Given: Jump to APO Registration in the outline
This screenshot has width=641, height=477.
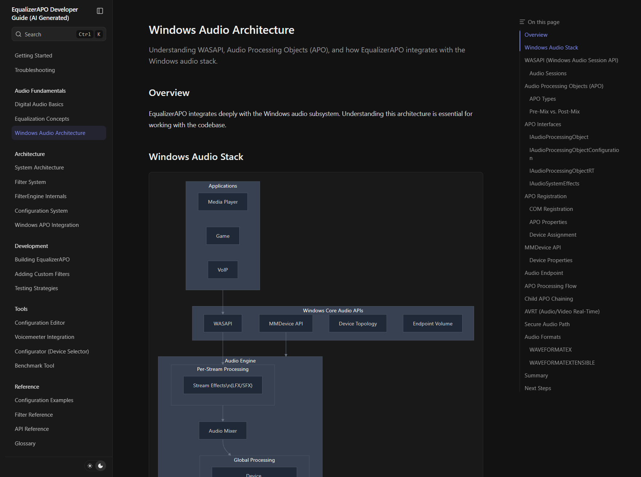Looking at the screenshot, I should [545, 196].
